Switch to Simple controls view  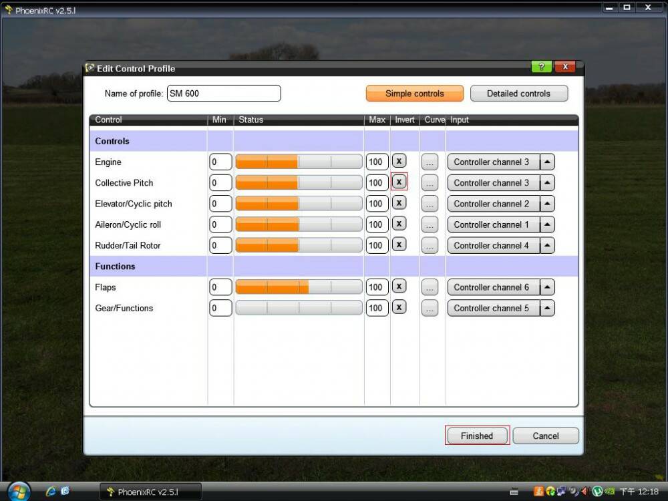click(415, 94)
